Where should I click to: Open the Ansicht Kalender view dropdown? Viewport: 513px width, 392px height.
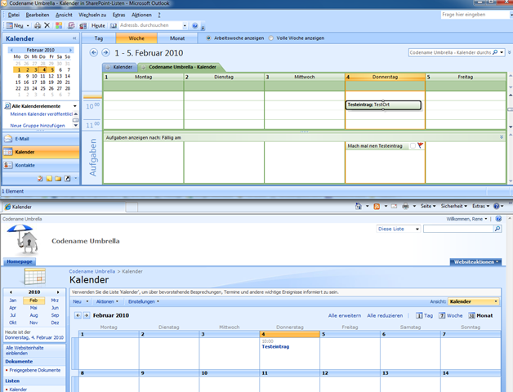[x=474, y=301]
